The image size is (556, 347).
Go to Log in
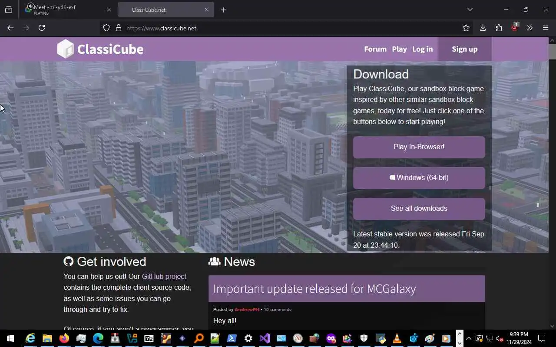pos(422,49)
